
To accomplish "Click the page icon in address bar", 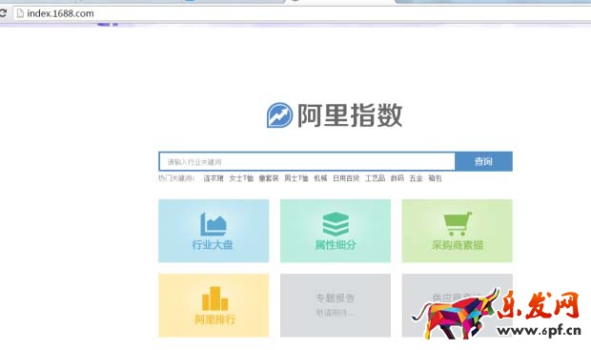I will coord(20,13).
